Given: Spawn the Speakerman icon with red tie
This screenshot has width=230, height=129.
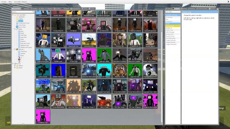Looking at the screenshot, I should (135, 40).
